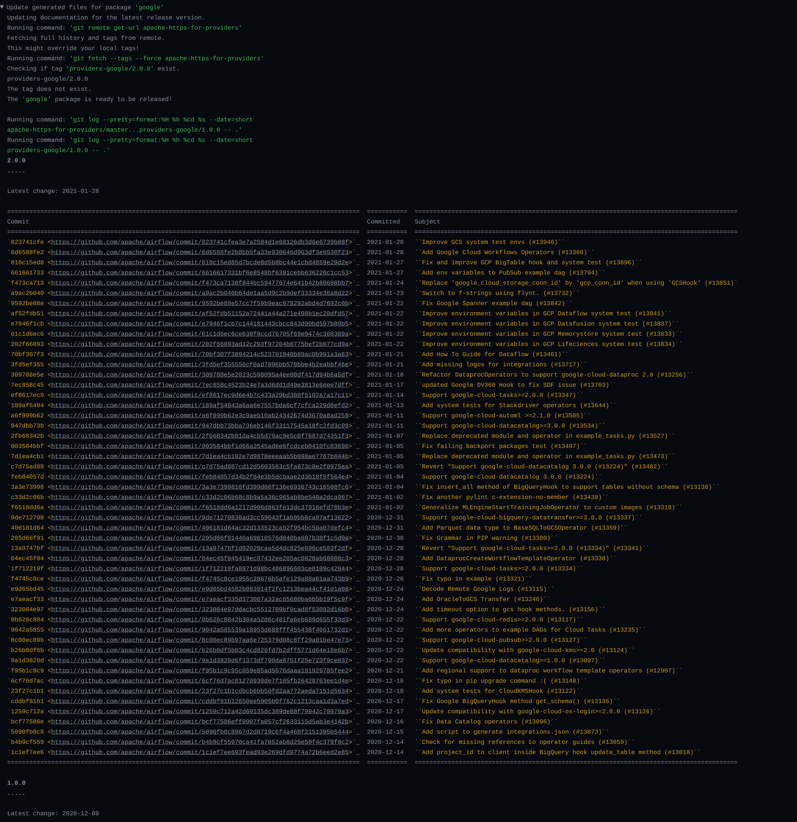Follow 189af5404 Stackdriver system tests commit link
The width and height of the screenshot is (797, 822).
pyautogui.click(x=200, y=405)
